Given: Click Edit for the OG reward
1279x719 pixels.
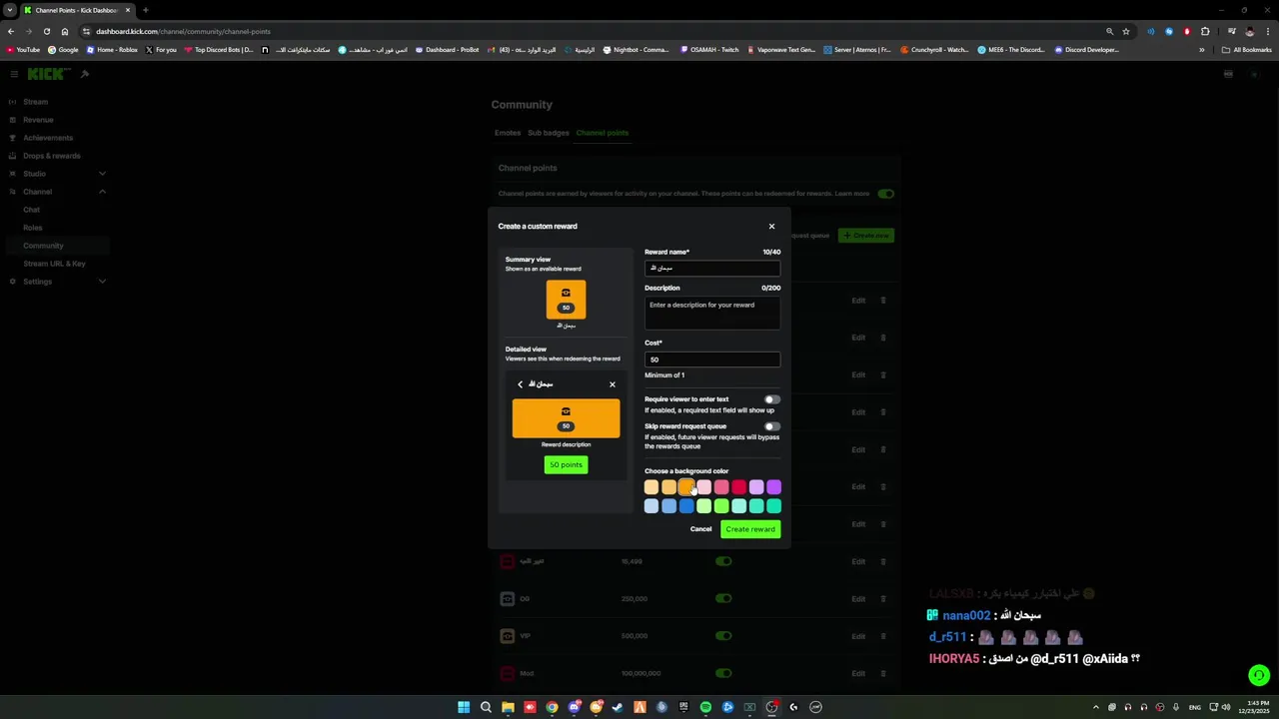Looking at the screenshot, I should point(858,599).
